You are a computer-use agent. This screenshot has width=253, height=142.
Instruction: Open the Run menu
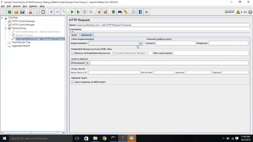25,6
